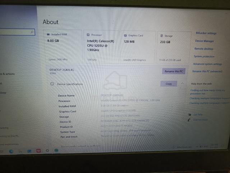
Task: Select the sidebar item ending 'sleep'
Action: [3, 93]
